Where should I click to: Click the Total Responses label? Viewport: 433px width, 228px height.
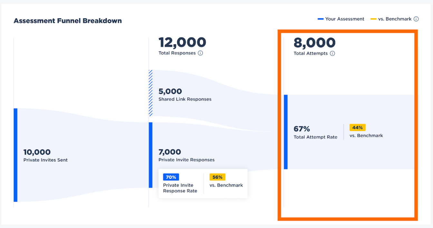tap(177, 53)
